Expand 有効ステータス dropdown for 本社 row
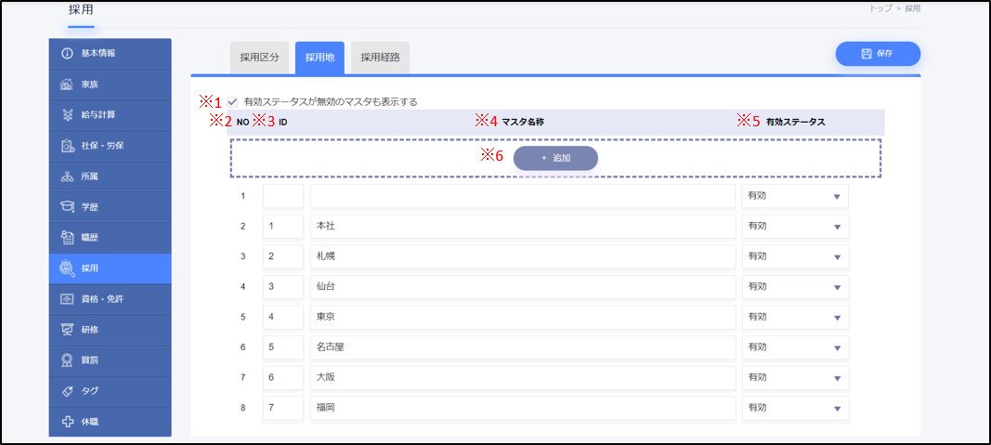The width and height of the screenshot is (991, 445). coord(795,227)
